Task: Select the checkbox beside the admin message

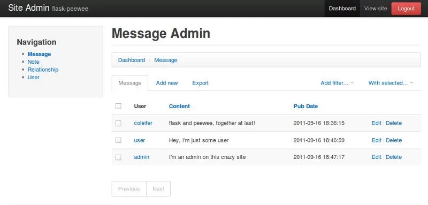Action: pyautogui.click(x=118, y=157)
